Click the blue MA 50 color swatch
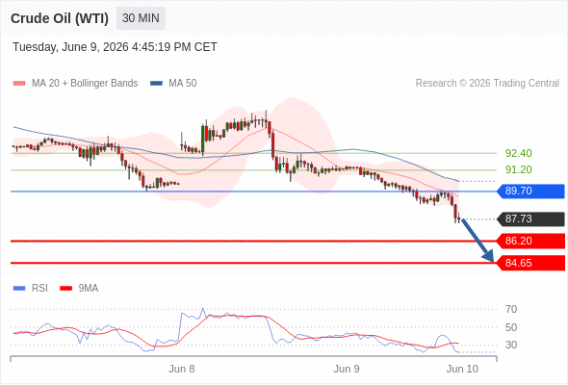 (x=156, y=84)
